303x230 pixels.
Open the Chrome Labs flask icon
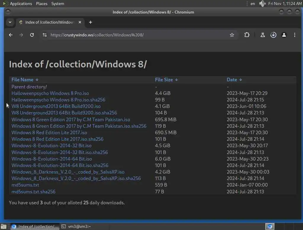pyautogui.click(x=263, y=35)
